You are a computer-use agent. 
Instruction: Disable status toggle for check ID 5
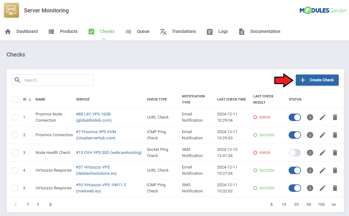[295, 188]
